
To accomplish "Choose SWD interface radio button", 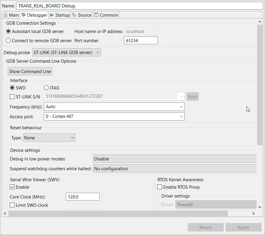I will click(18, 88).
